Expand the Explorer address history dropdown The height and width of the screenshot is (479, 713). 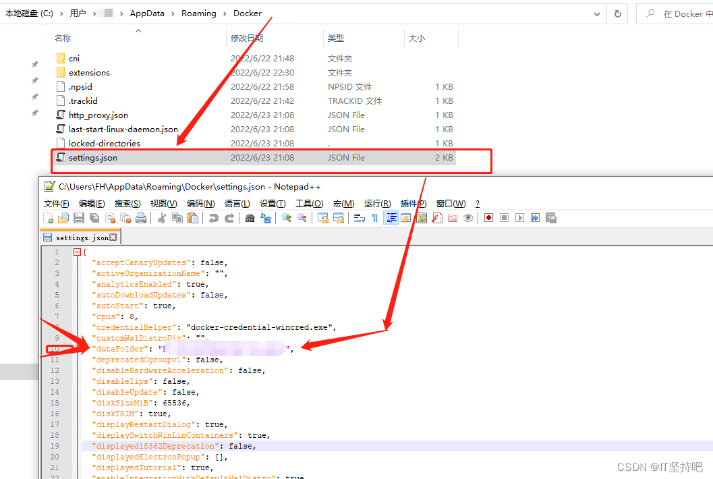point(597,14)
